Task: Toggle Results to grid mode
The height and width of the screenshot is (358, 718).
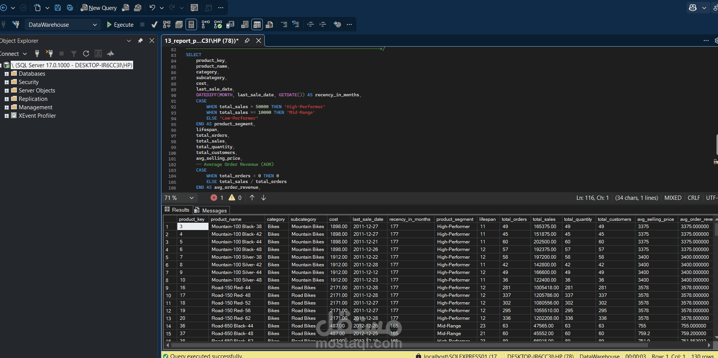Action: (x=257, y=24)
